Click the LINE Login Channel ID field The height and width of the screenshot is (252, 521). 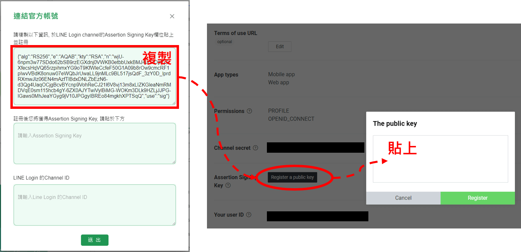click(x=95, y=205)
